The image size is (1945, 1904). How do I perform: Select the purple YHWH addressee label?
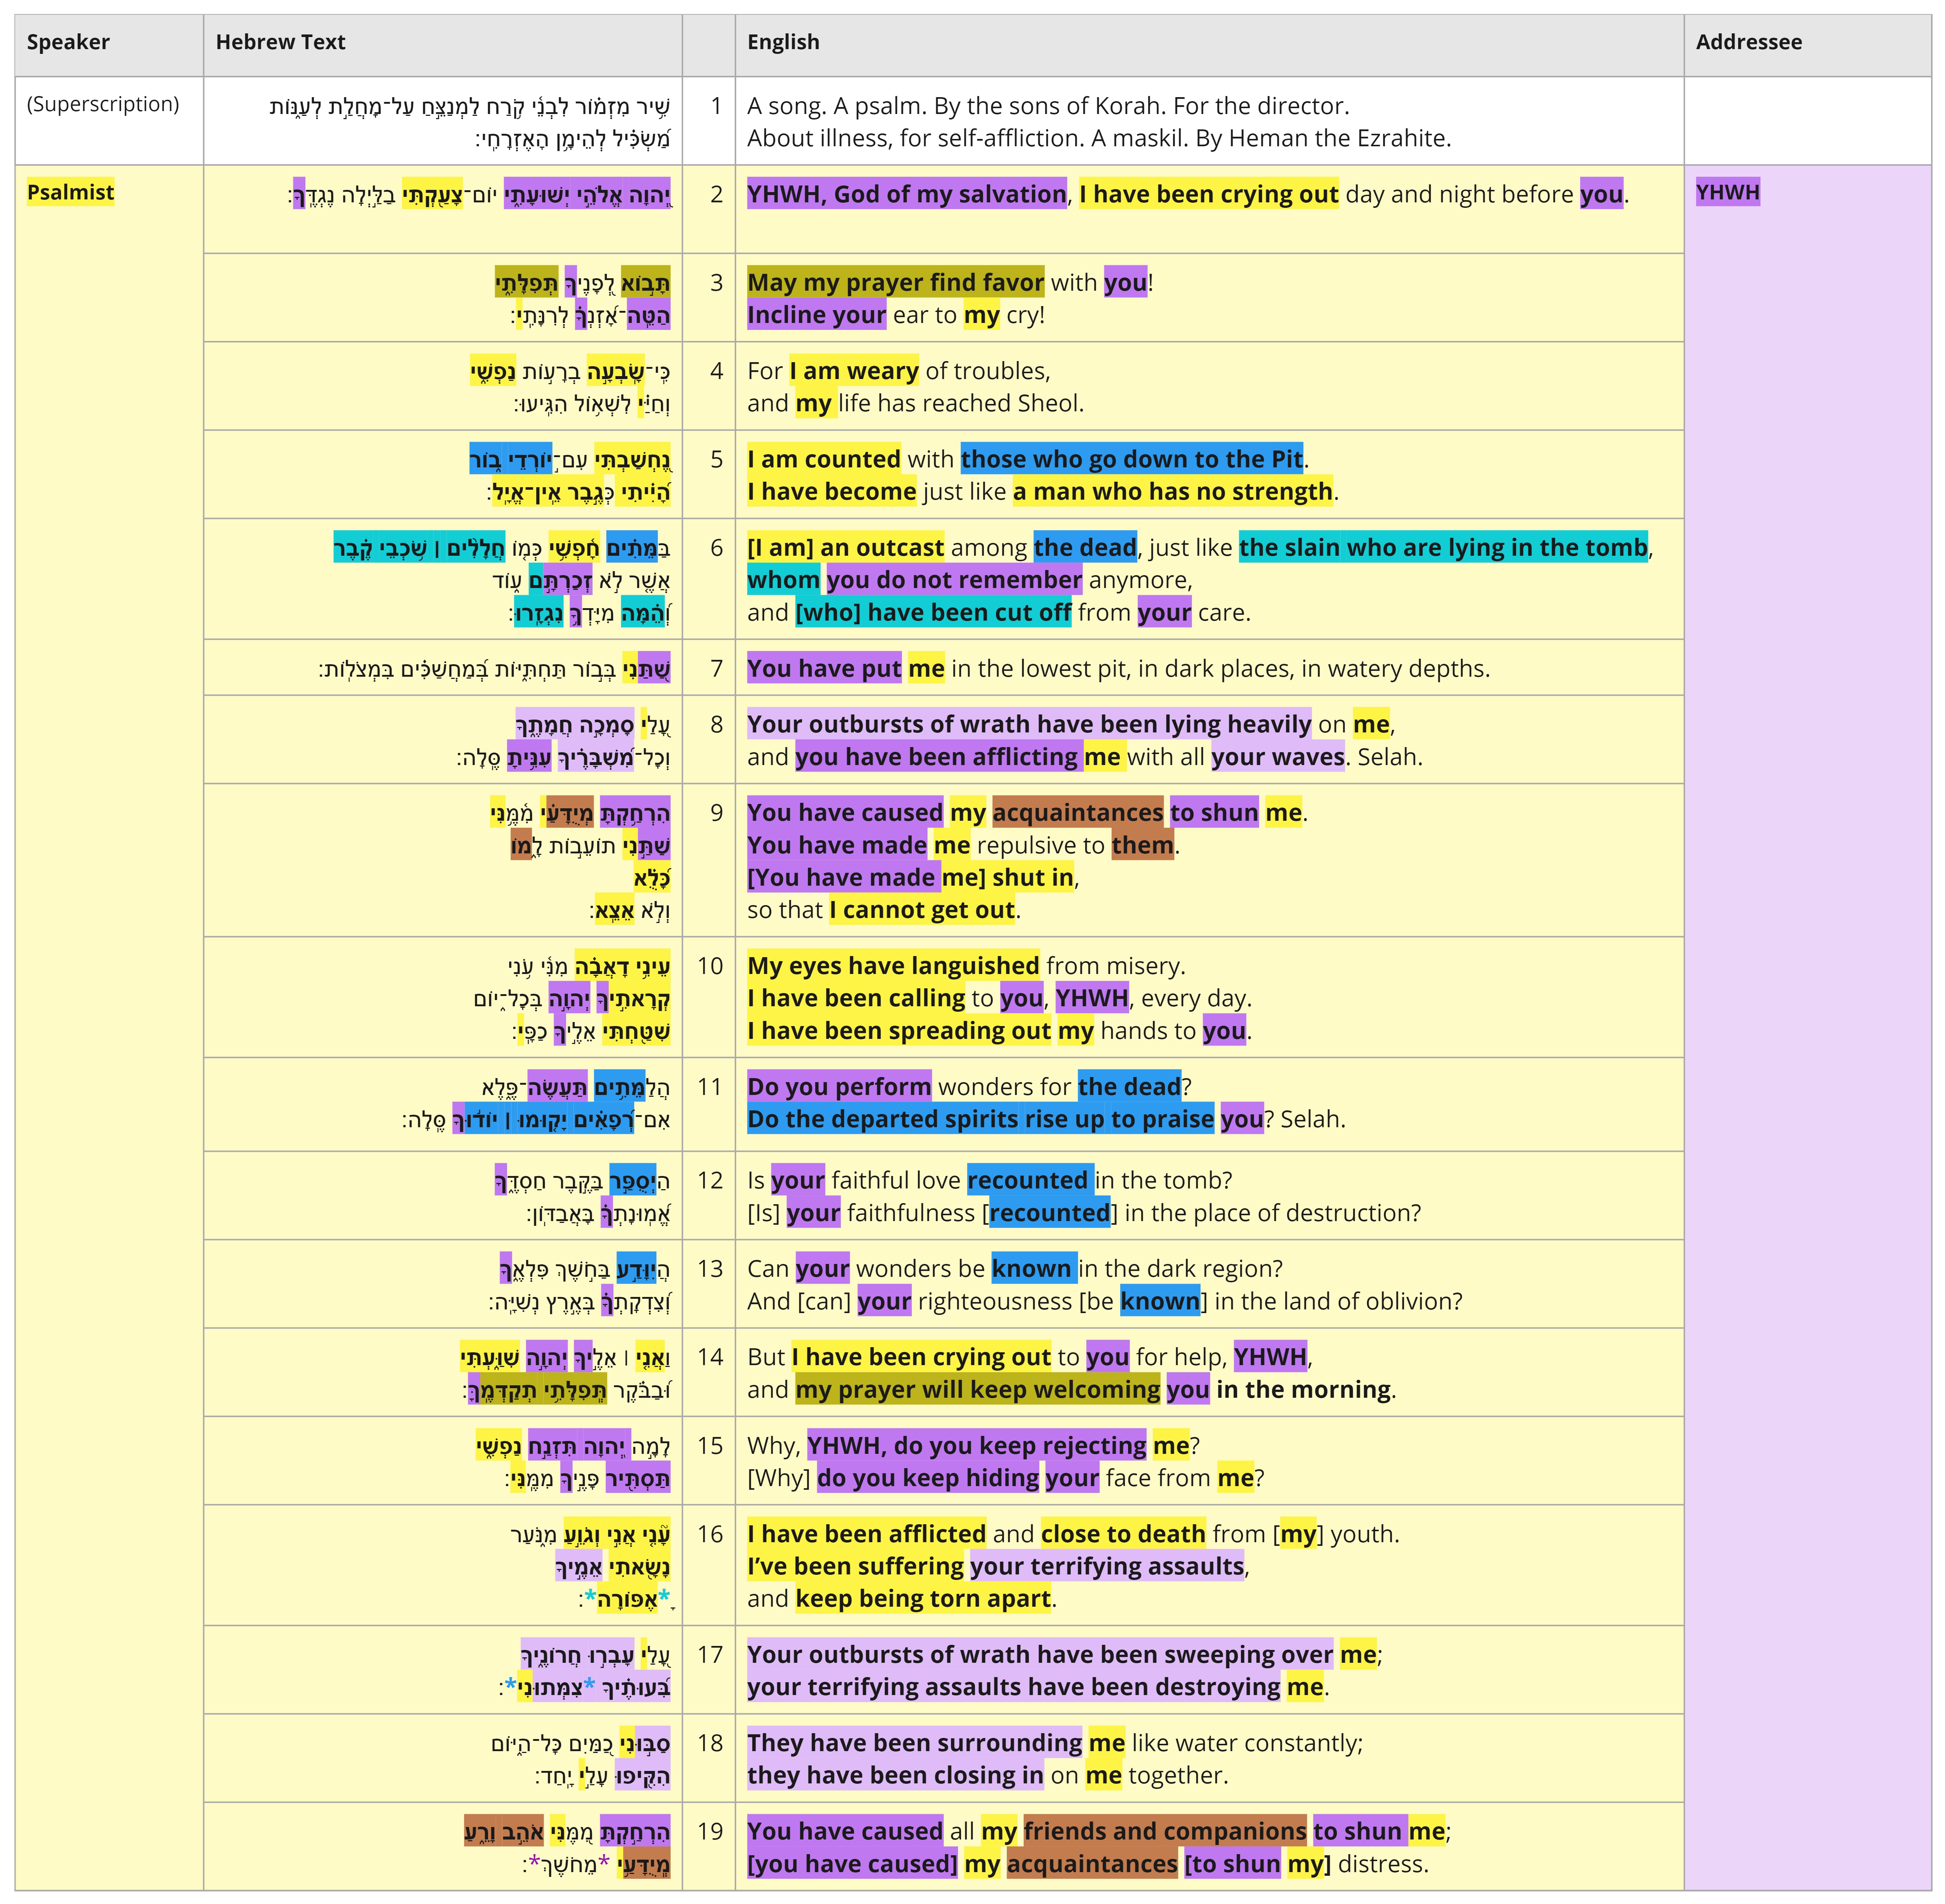tap(1728, 192)
